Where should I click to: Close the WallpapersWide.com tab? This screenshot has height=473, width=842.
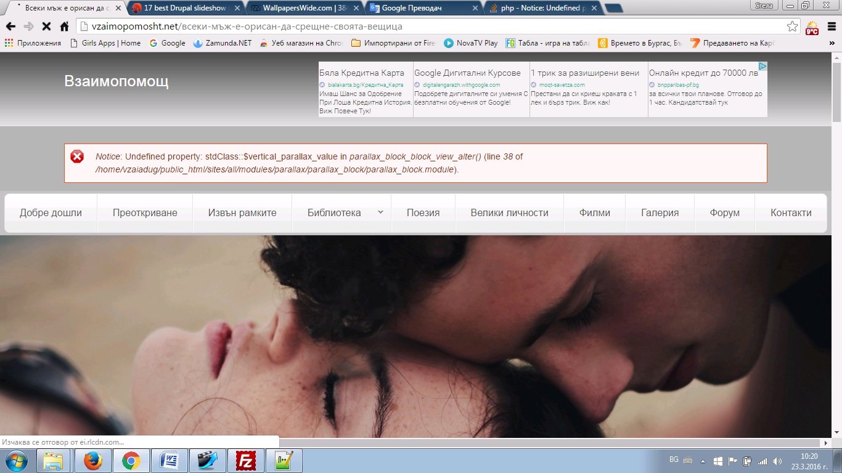click(x=355, y=9)
